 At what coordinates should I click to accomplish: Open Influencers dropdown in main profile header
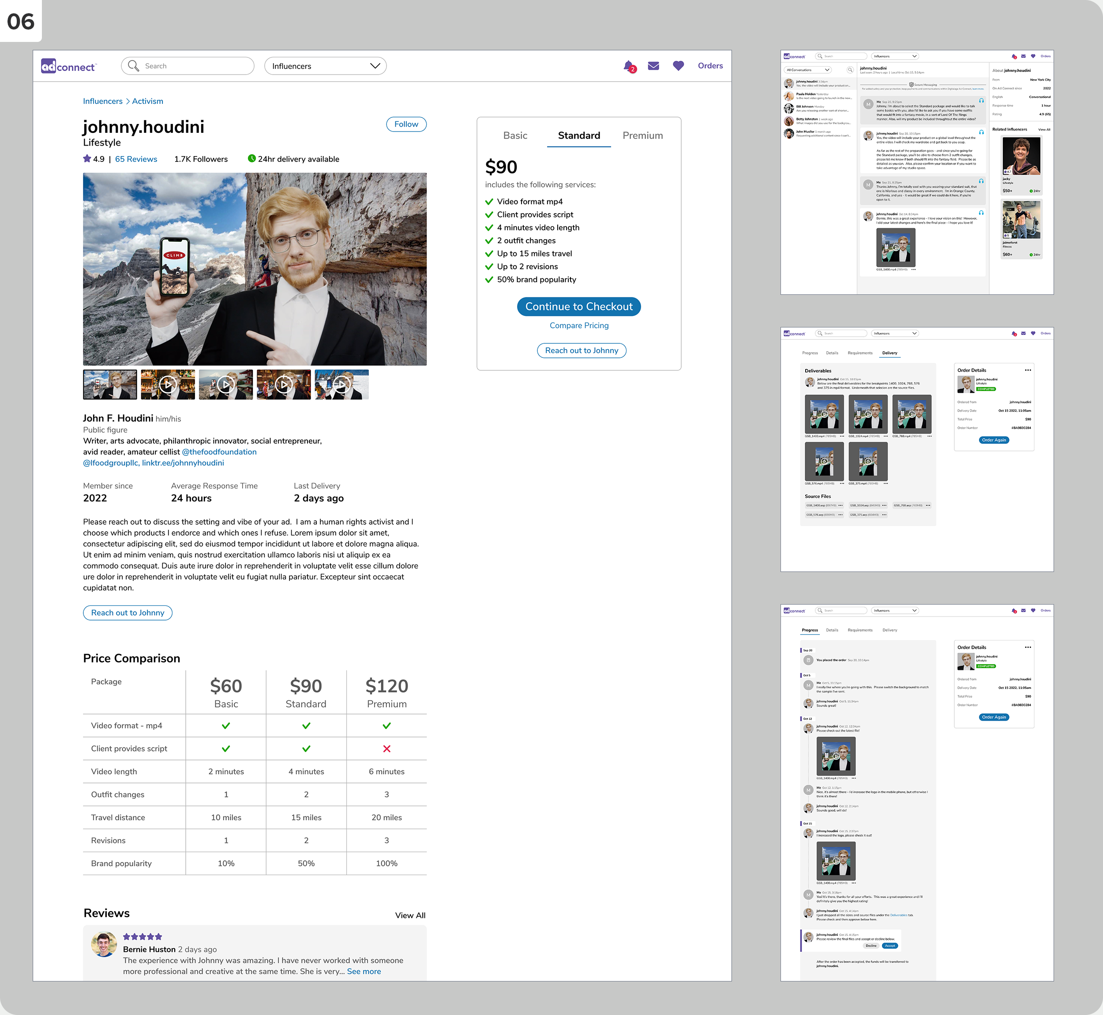325,66
